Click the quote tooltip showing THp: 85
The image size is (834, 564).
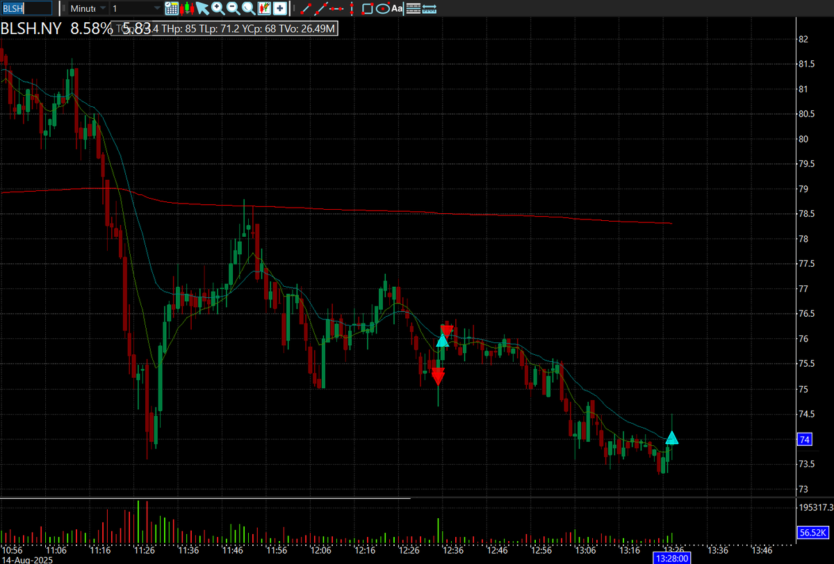pos(226,28)
